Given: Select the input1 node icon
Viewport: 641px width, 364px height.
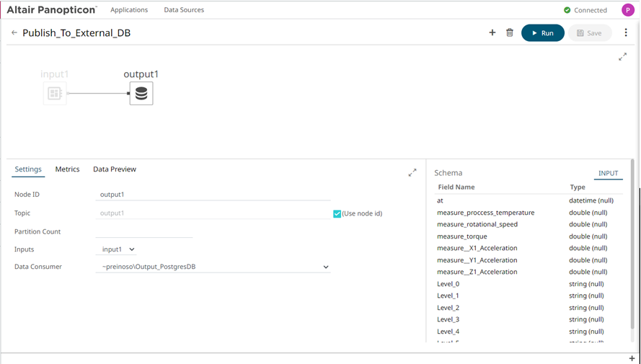Looking at the screenshot, I should 55,94.
